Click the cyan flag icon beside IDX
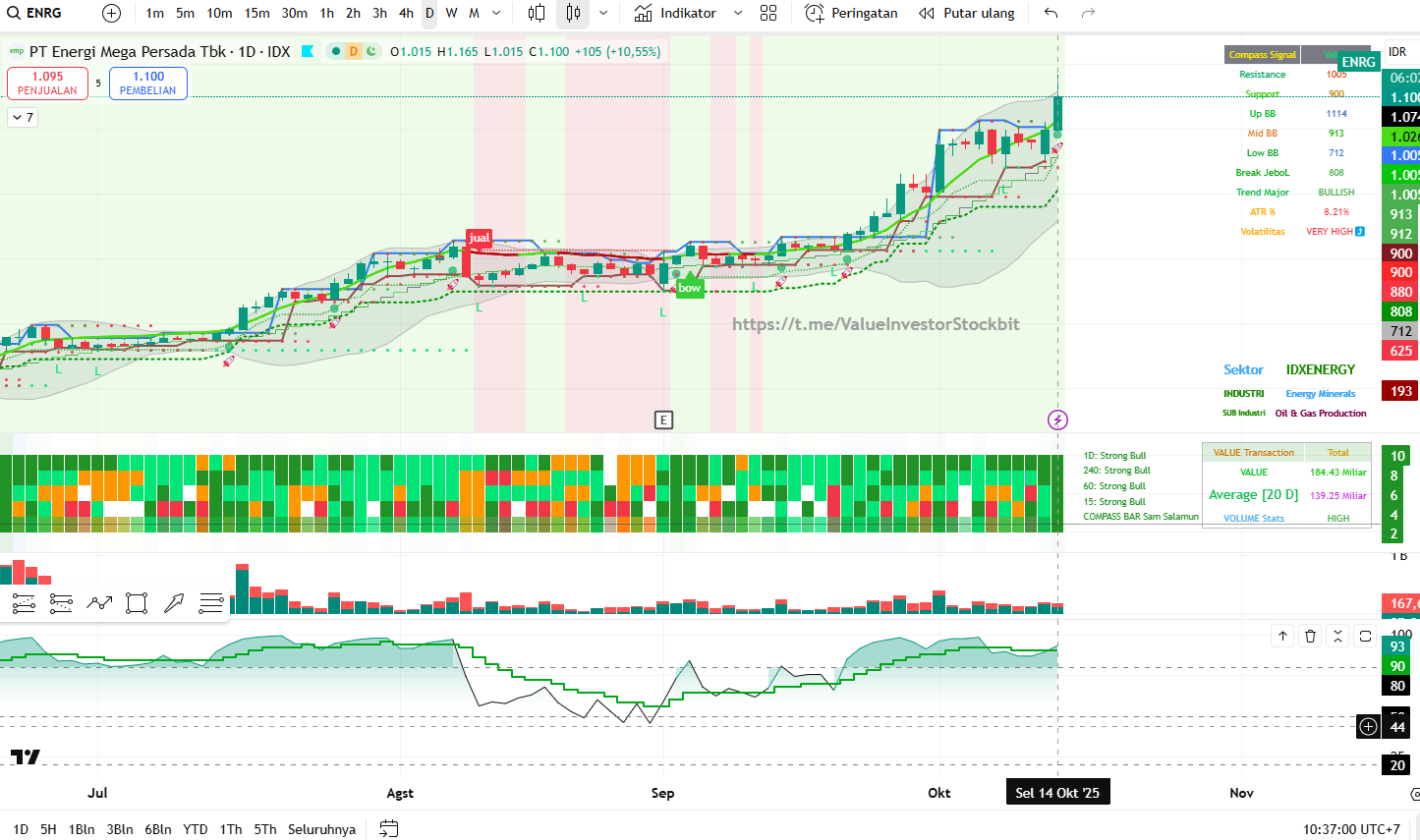Screen dimensions: 1420x840 [308, 51]
